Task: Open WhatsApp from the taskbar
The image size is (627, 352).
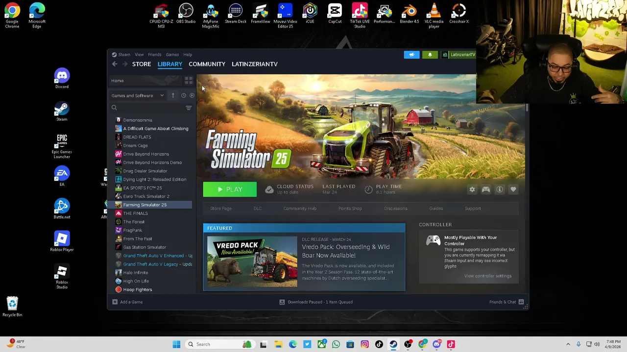Action: 336,345
